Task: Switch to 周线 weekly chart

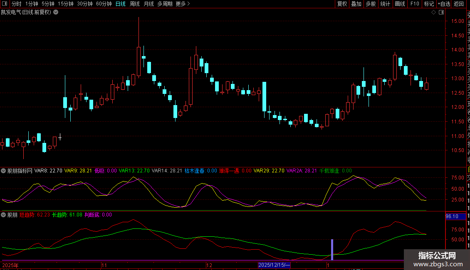Action: pyautogui.click(x=134, y=4)
